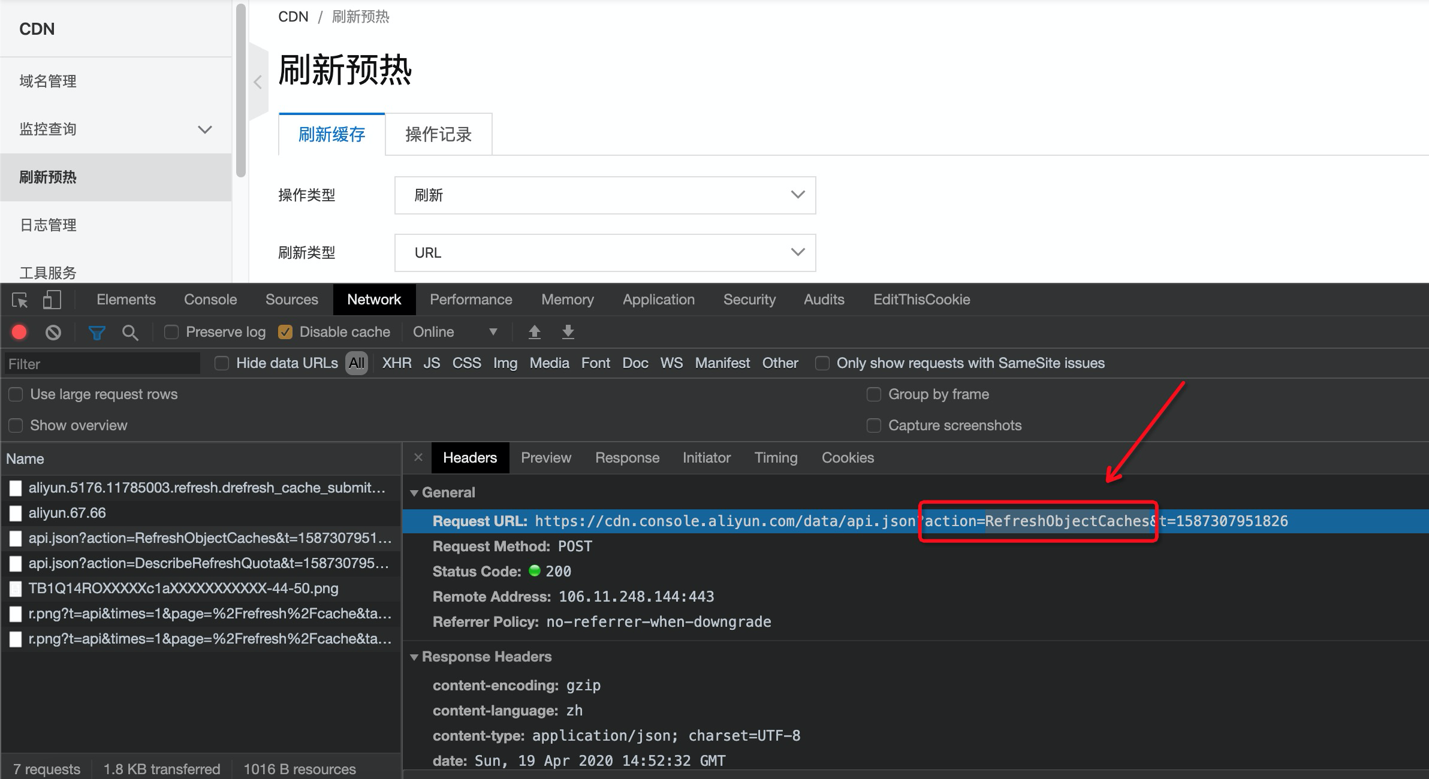1429x779 pixels.
Task: Stop recording network log (red dot)
Action: 19,332
